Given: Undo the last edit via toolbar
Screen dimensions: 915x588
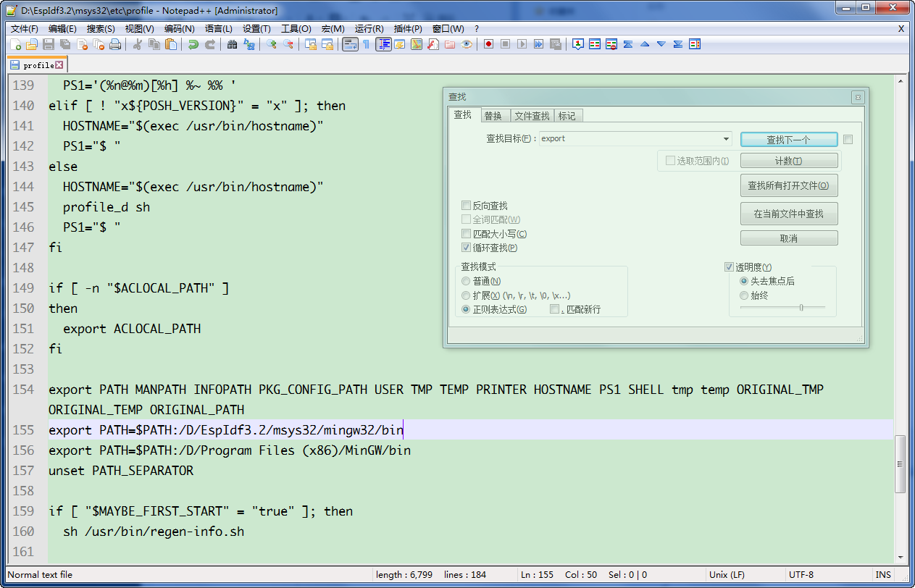Looking at the screenshot, I should [193, 44].
